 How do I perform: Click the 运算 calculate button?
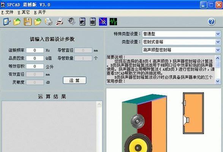tap(74, 81)
